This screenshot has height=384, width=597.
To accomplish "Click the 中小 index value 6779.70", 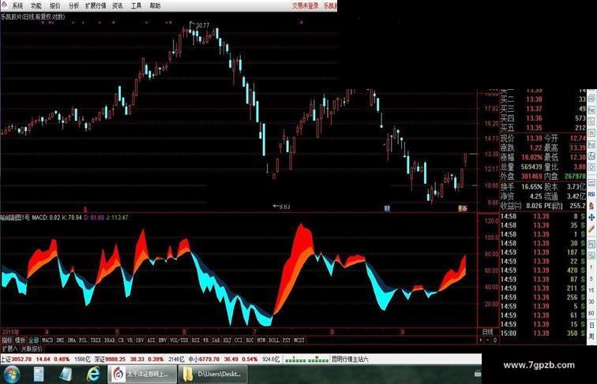I will pyautogui.click(x=209, y=360).
